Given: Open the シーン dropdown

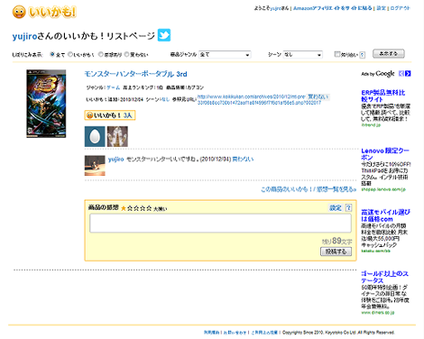Looking at the screenshot, I should pyautogui.click(x=303, y=54).
